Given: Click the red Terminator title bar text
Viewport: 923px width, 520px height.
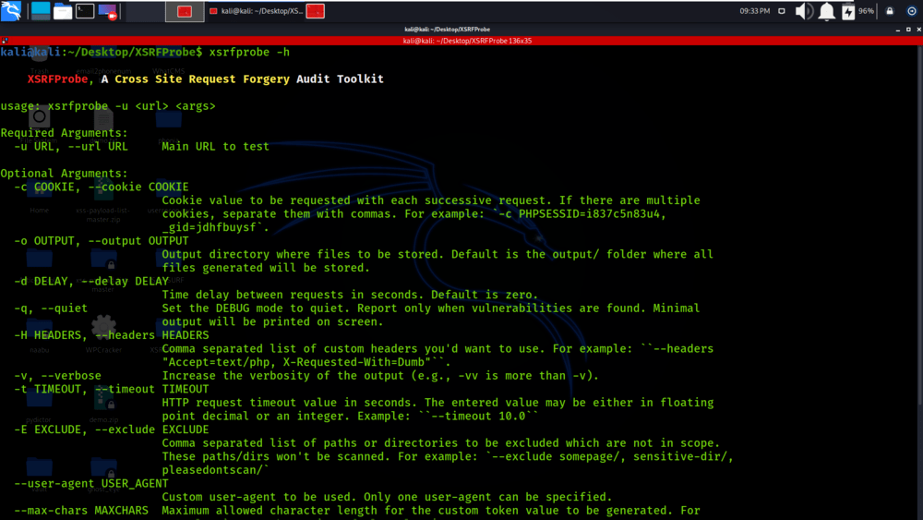Looking at the screenshot, I should click(467, 41).
